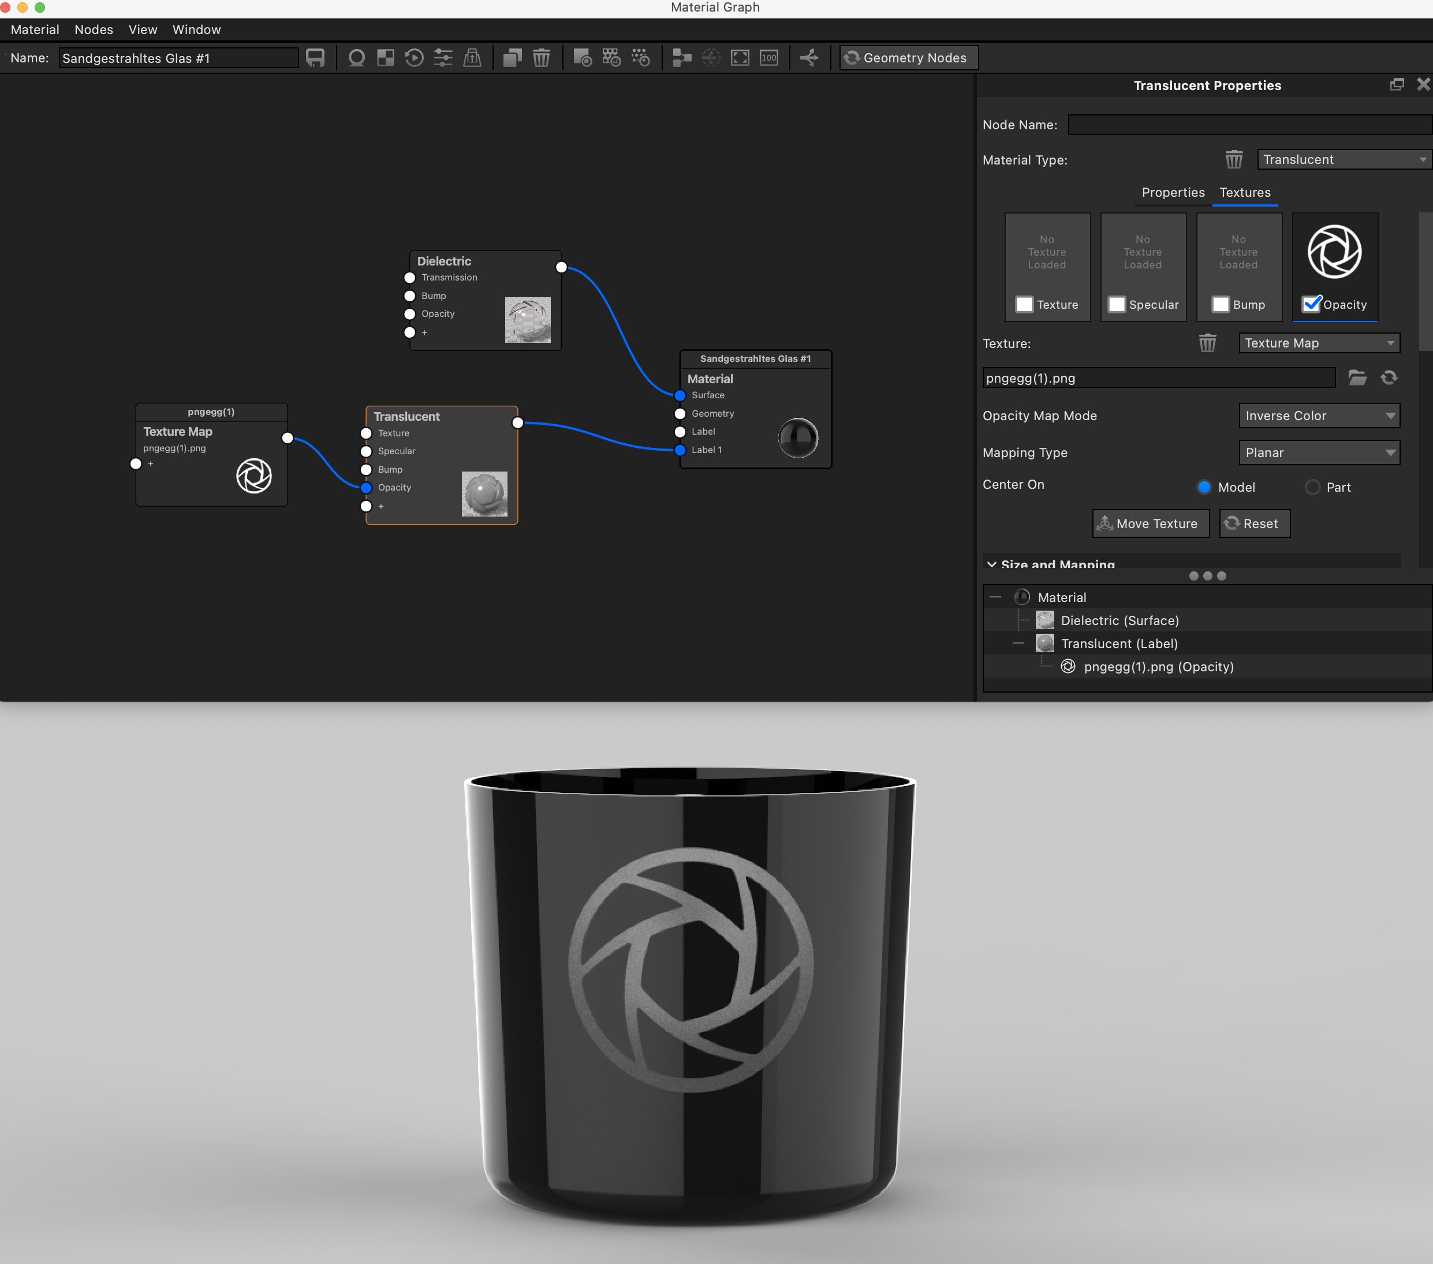Click the Material node black sphere preview
The image size is (1433, 1264).
(798, 438)
